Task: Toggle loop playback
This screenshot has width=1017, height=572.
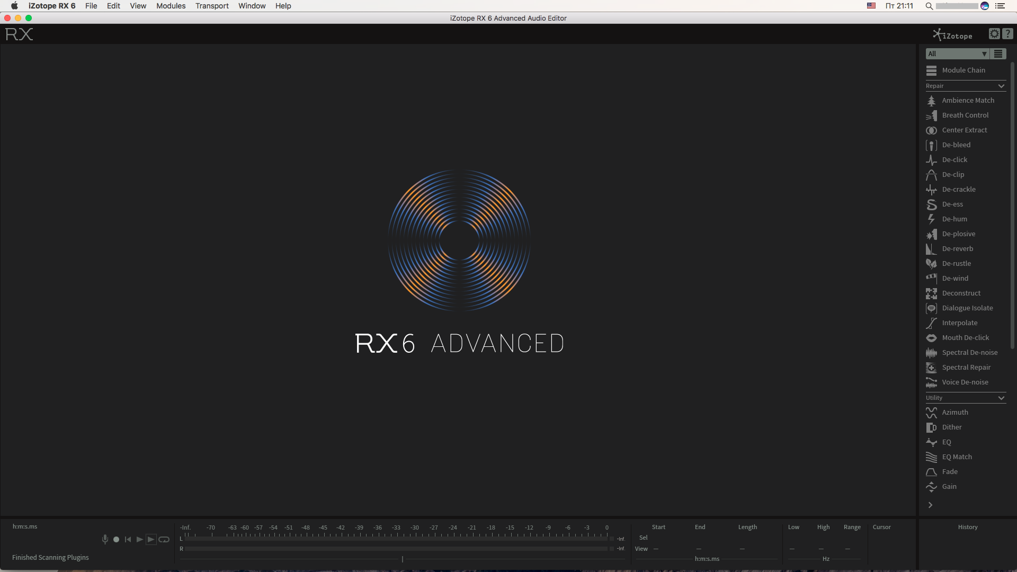Action: point(164,539)
